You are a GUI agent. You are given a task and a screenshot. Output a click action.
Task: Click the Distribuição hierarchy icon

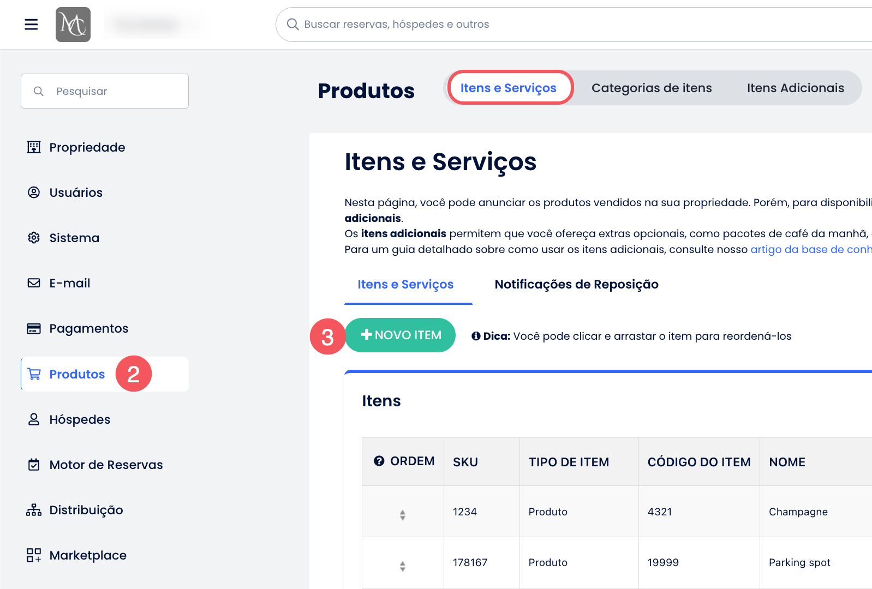pyautogui.click(x=34, y=510)
